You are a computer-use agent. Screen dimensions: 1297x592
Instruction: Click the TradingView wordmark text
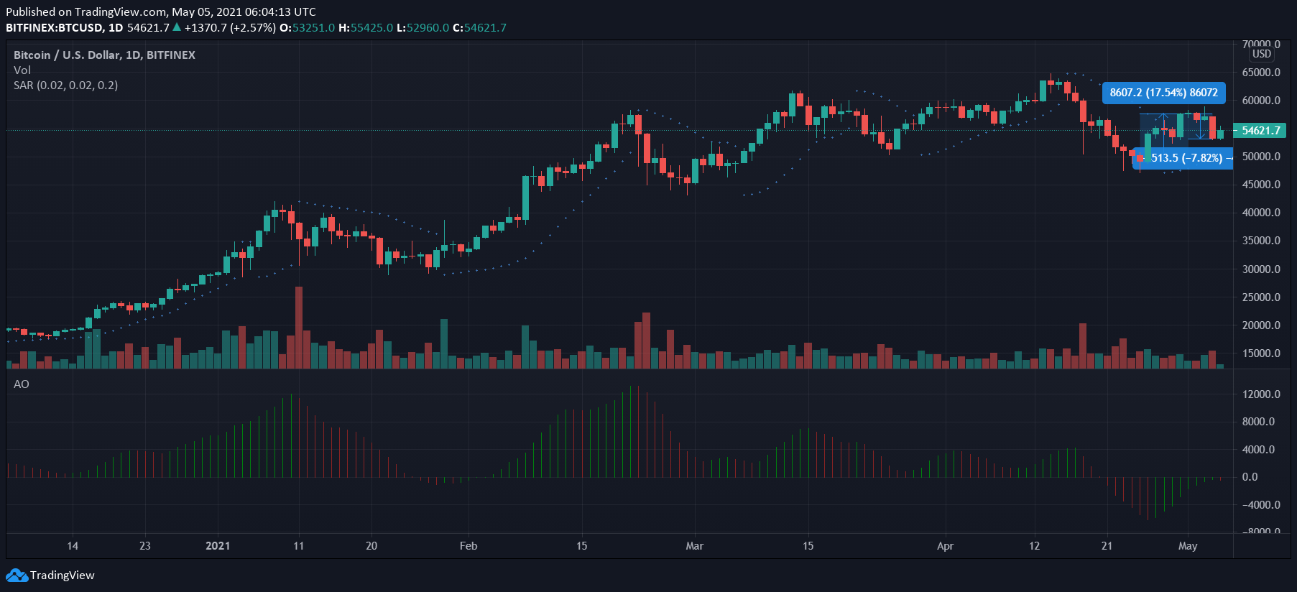click(x=63, y=575)
